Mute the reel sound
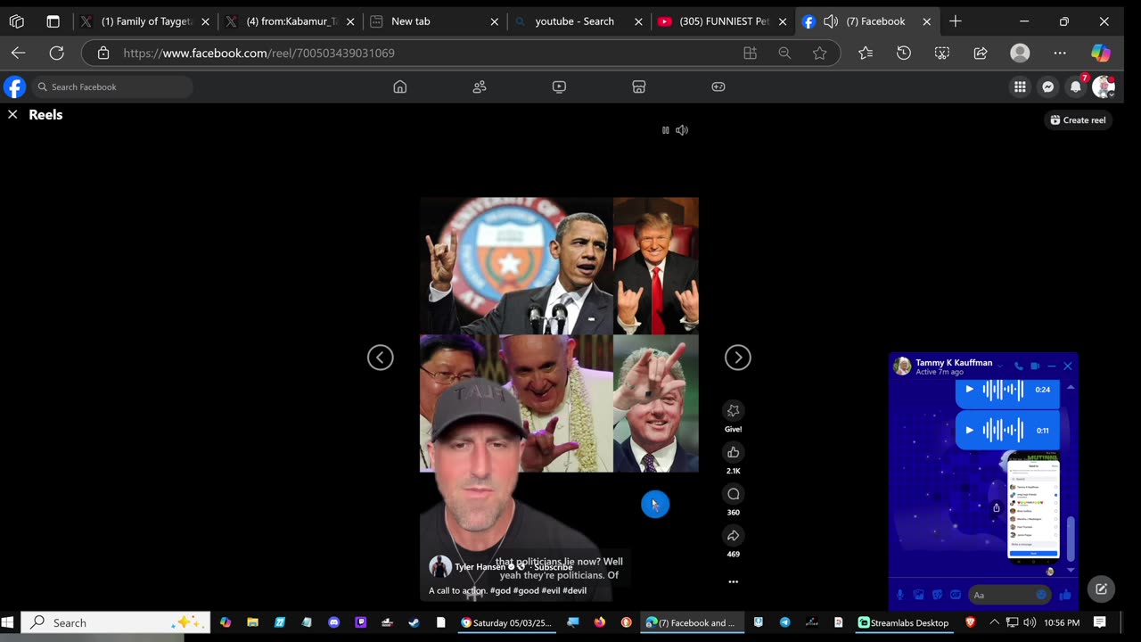This screenshot has height=642, width=1141. (682, 130)
